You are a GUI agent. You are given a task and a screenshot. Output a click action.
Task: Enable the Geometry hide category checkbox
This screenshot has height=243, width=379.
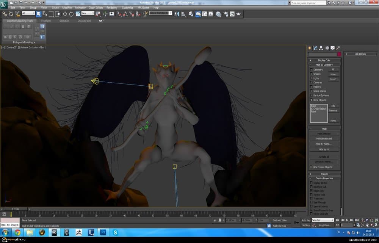coord(312,70)
